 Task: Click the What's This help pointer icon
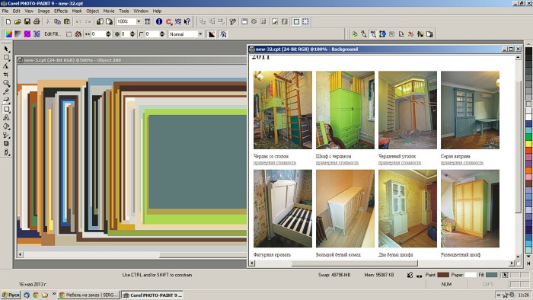coord(187,21)
